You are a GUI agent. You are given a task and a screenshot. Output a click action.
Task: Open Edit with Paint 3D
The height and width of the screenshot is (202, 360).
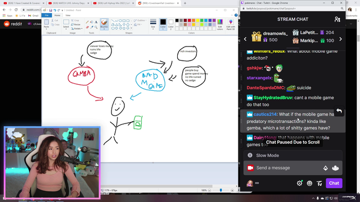coord(231,25)
